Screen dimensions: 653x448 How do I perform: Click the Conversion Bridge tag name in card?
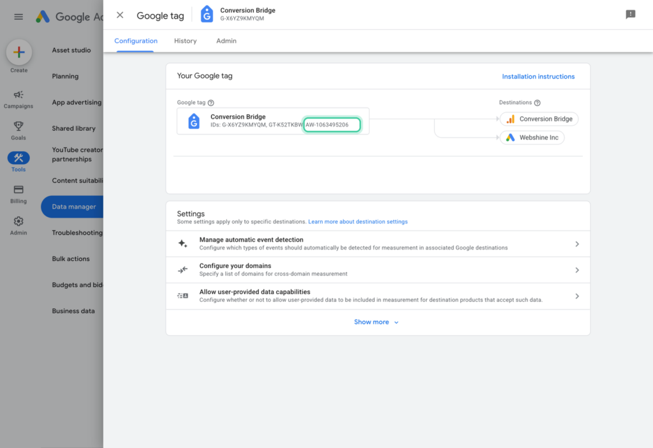pyautogui.click(x=238, y=117)
